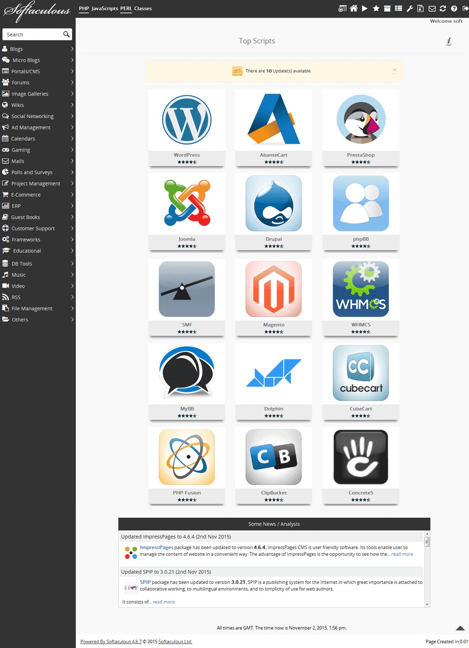Go to Softaculous home icon

click(x=354, y=8)
